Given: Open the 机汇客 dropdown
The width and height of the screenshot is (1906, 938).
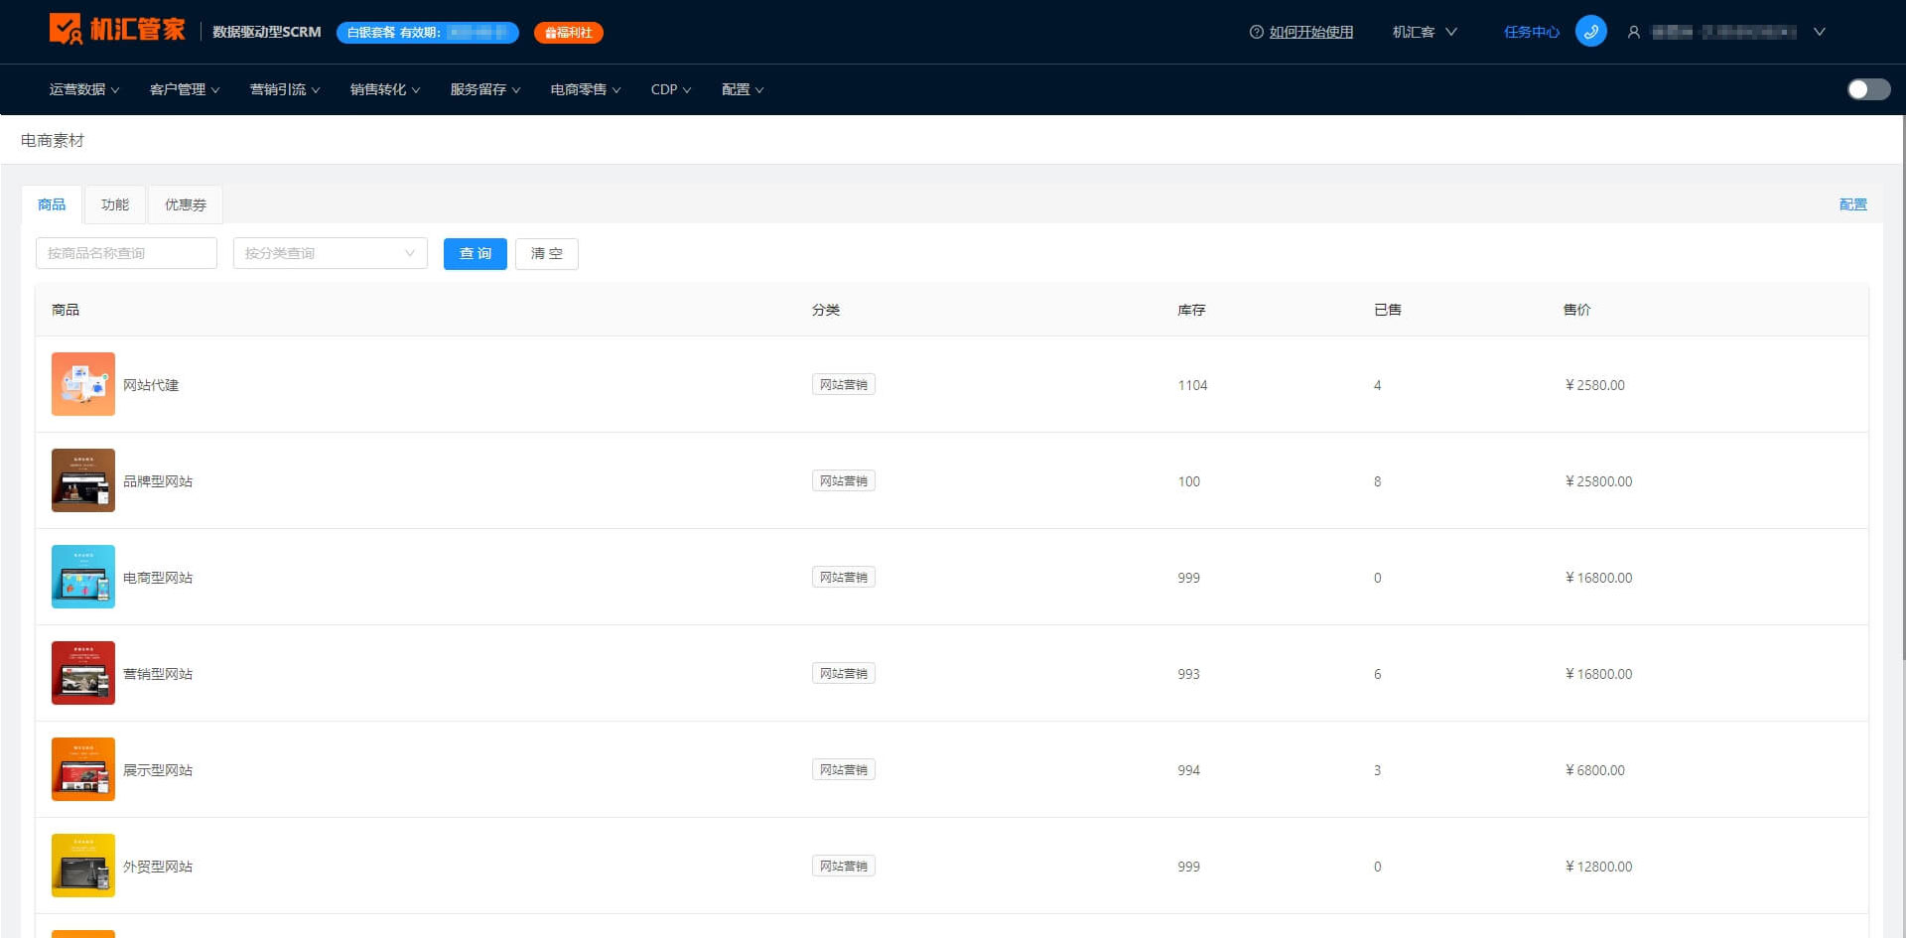Looking at the screenshot, I should click(x=1425, y=32).
